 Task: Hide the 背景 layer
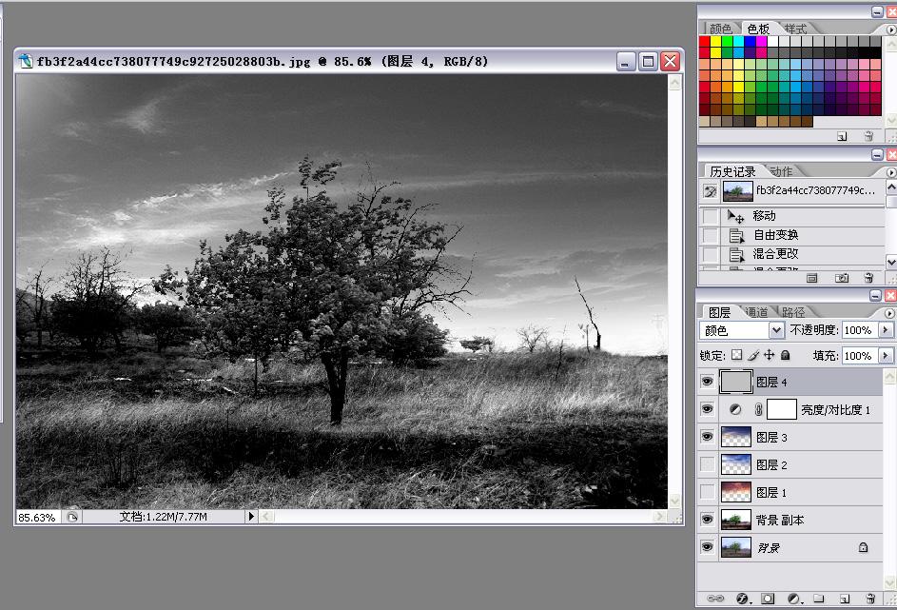708,546
